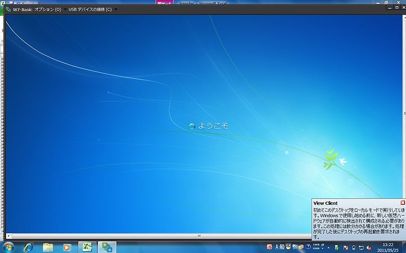Click the vertical scrollbar on the right edge of the VM window

pyautogui.click(x=404, y=114)
